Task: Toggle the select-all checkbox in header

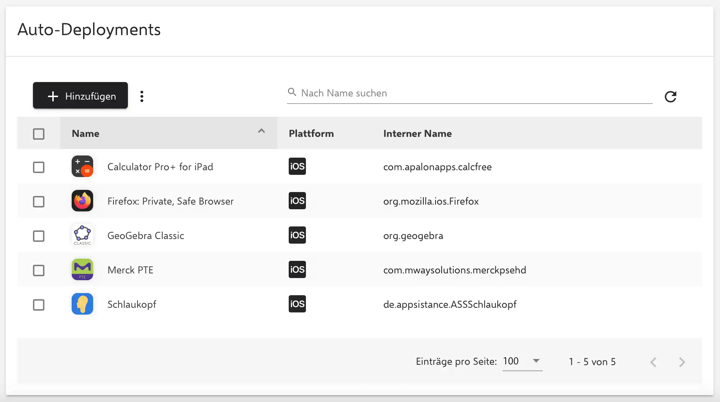Action: [39, 134]
